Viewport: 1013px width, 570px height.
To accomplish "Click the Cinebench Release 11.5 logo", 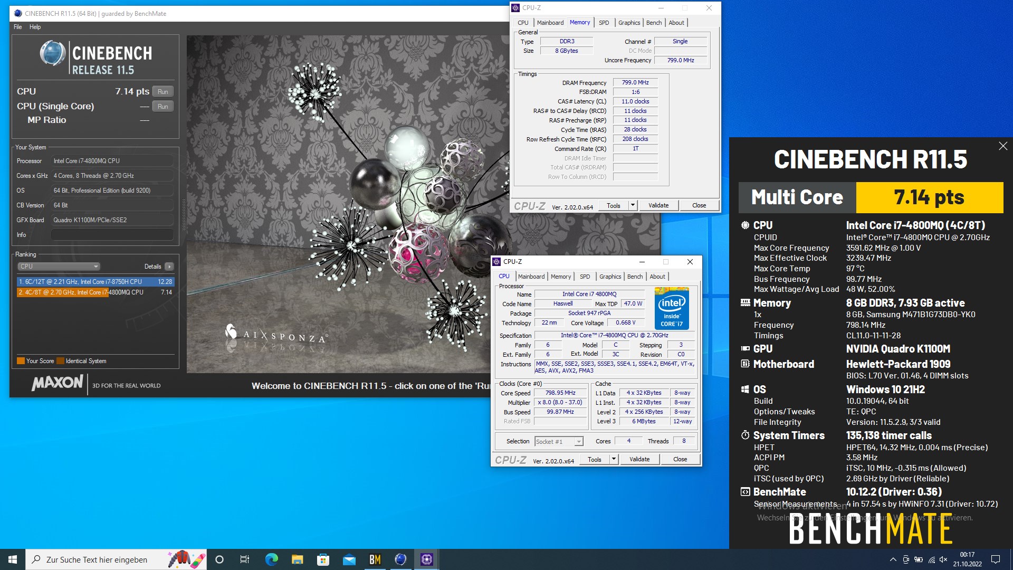I will tap(96, 58).
